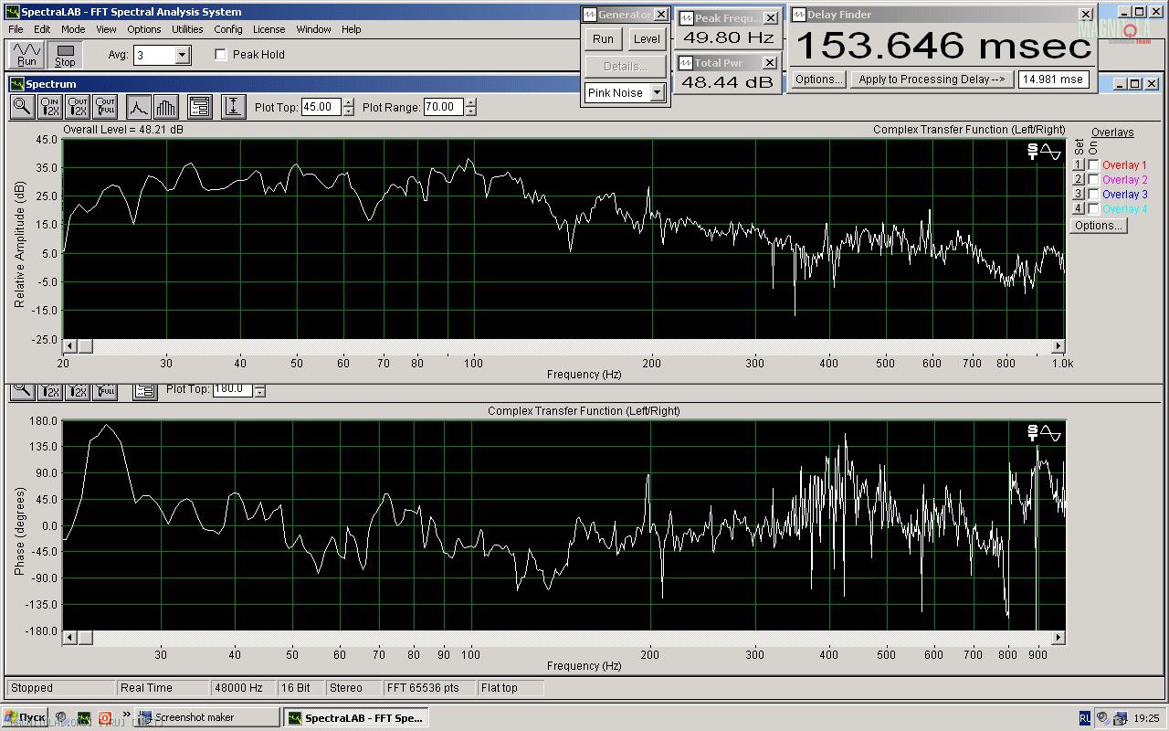Click amplitude plot scrollbar right arrow
Viewport: 1169px width, 731px height.
[x=1058, y=346]
